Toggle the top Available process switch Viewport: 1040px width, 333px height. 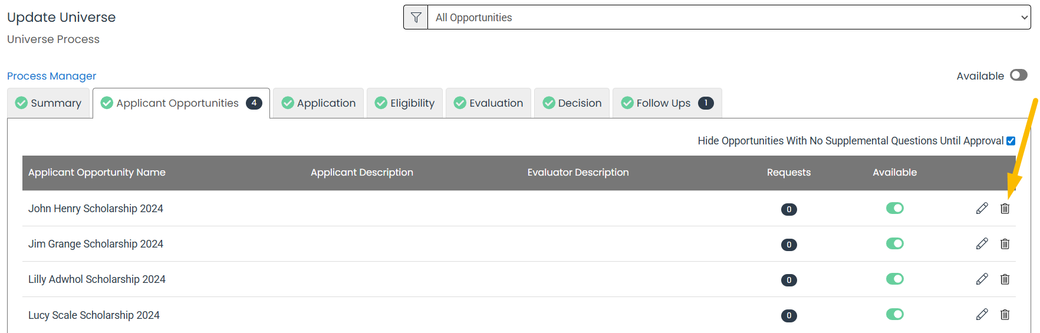point(1019,75)
